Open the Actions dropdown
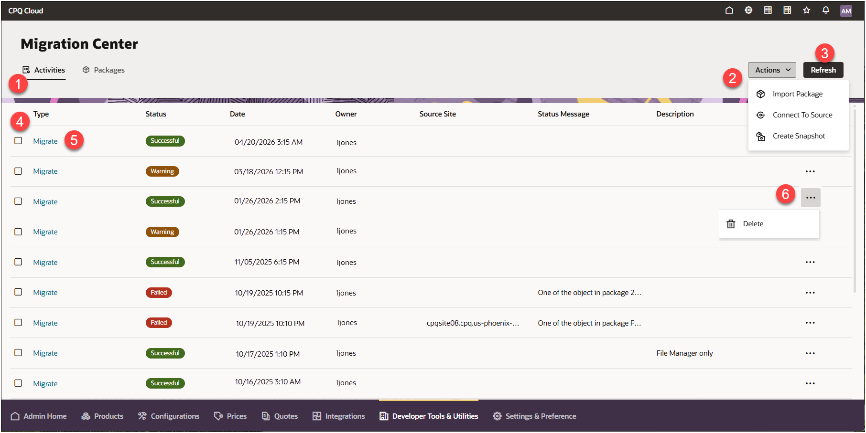 click(x=772, y=70)
